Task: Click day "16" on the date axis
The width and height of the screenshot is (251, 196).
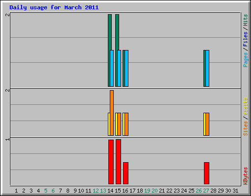Action: click(x=125, y=191)
